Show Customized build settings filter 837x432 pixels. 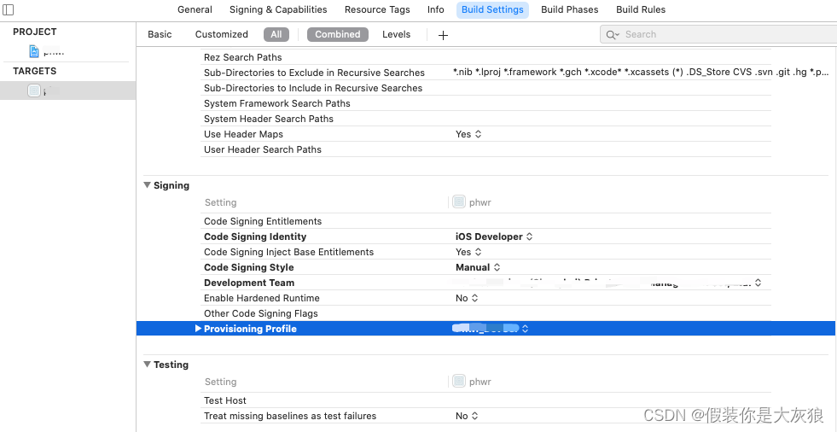(222, 34)
